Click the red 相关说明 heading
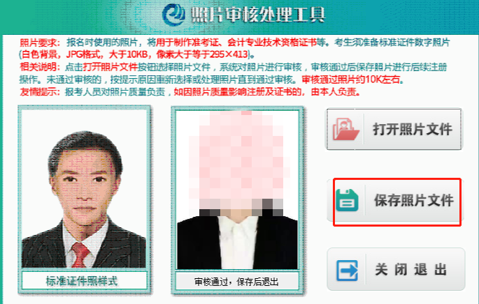 41,67
